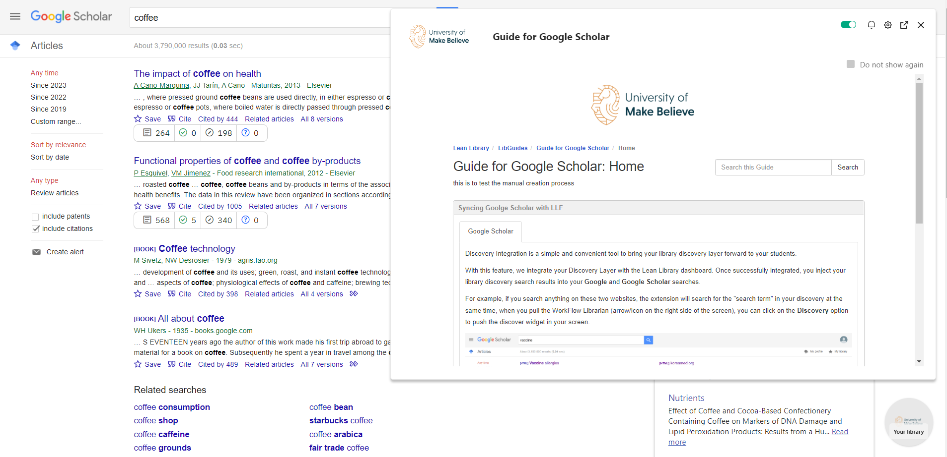Open guide in new window icon
947x457 pixels.
tap(904, 25)
